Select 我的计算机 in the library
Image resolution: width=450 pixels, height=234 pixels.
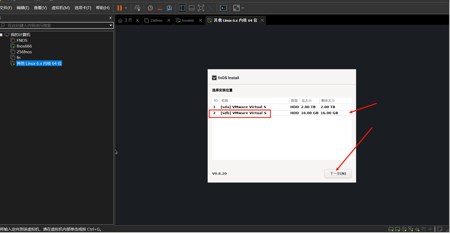(x=20, y=35)
